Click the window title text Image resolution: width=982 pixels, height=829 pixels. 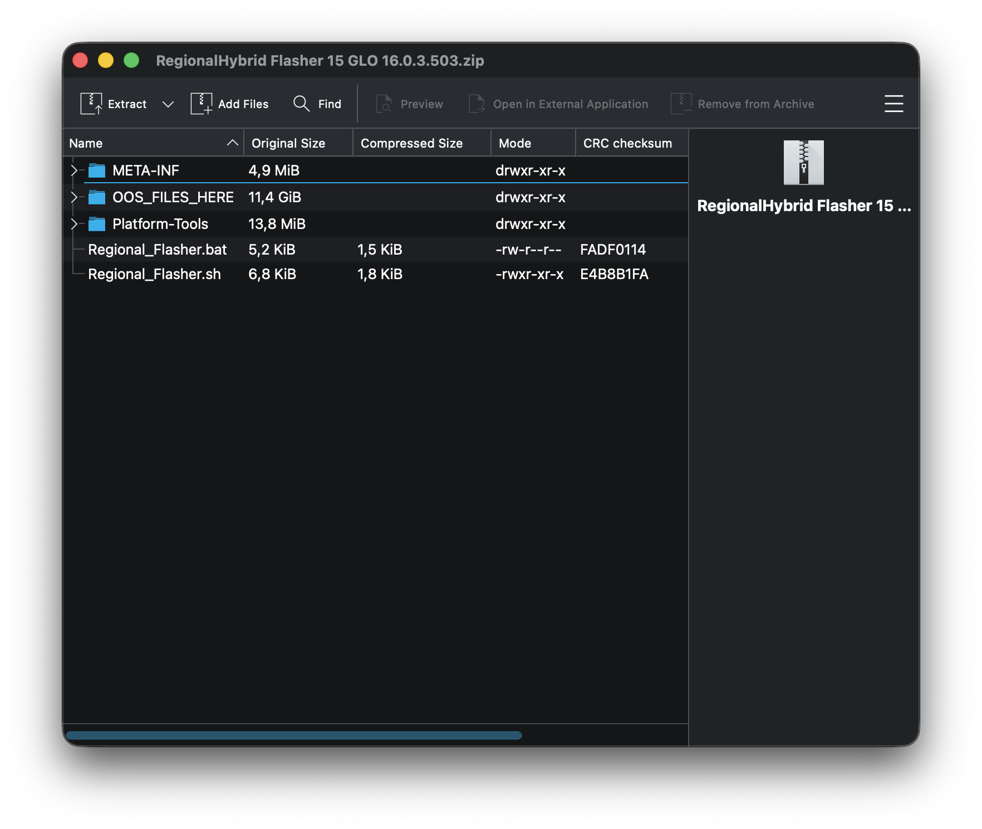point(320,60)
